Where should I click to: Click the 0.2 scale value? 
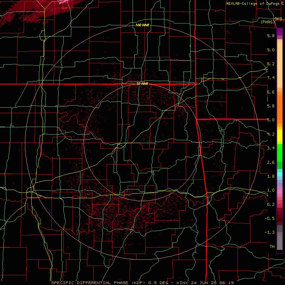[271, 205]
